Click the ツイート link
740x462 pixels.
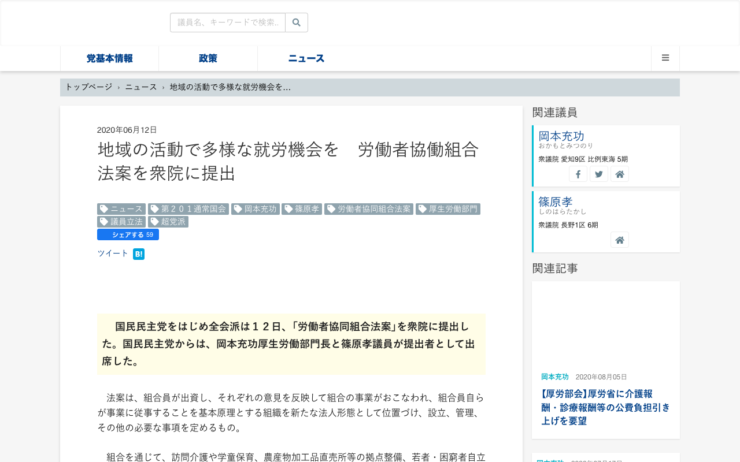(113, 254)
